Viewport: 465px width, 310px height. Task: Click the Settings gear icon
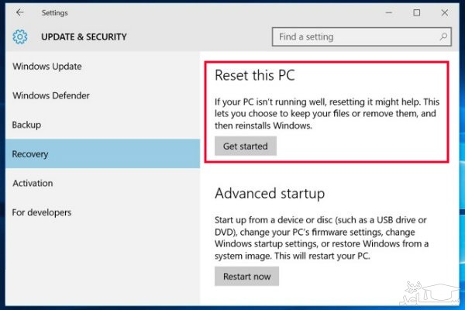click(x=20, y=37)
